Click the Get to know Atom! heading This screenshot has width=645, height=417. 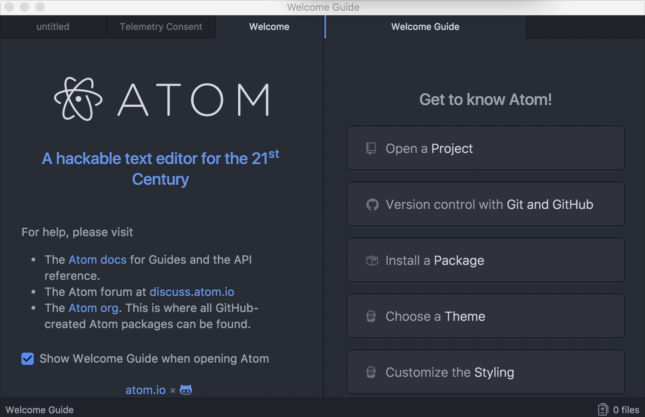pos(485,100)
